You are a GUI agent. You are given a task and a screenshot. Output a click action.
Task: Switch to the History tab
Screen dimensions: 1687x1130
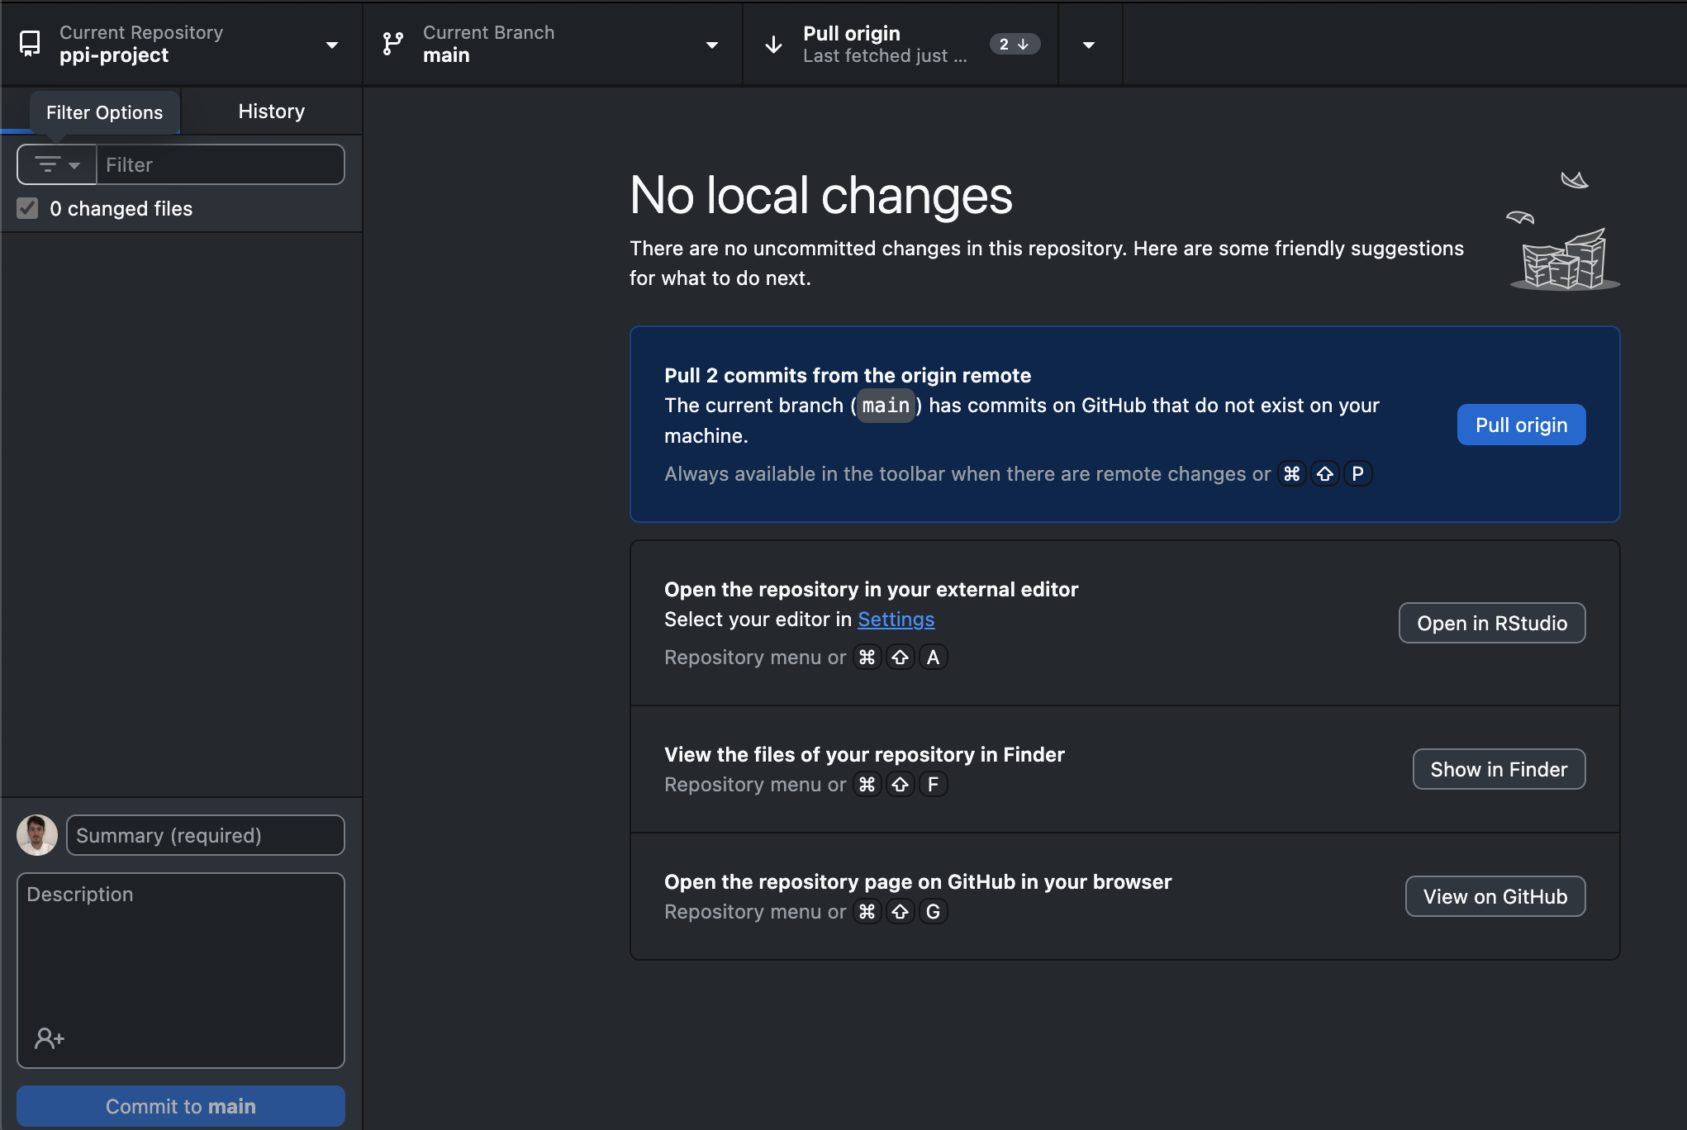tap(271, 112)
